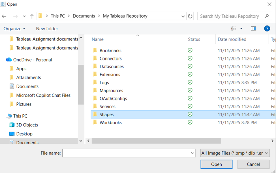Toggle the preview pane icon
Image resolution: width=276 pixels, height=173 pixels.
pos(253,28)
